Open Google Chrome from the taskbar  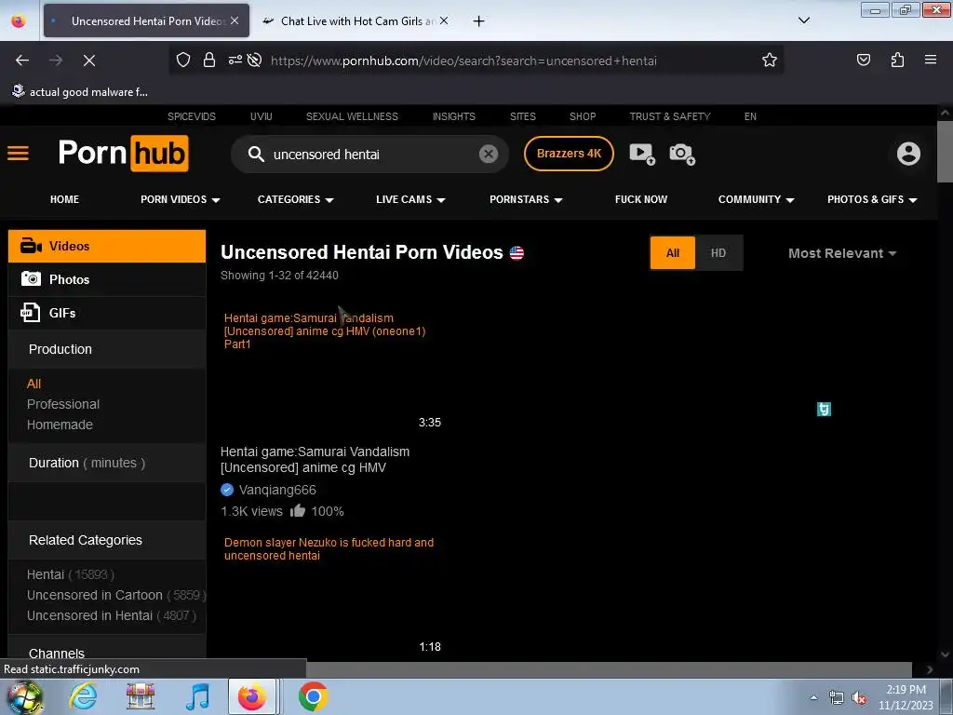[313, 696]
